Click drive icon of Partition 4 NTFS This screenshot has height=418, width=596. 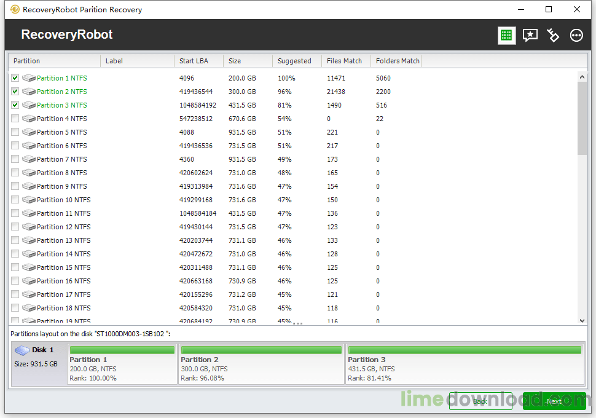tap(28, 119)
